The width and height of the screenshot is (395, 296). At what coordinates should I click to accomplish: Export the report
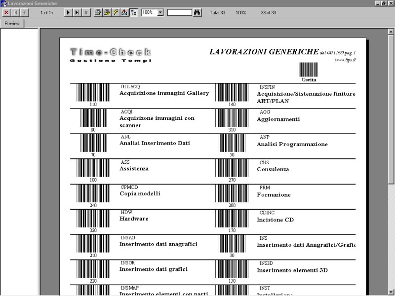click(124, 13)
